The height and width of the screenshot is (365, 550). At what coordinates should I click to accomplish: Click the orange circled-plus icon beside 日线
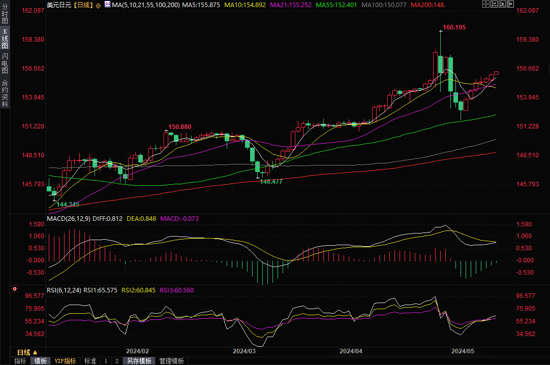[98, 5]
